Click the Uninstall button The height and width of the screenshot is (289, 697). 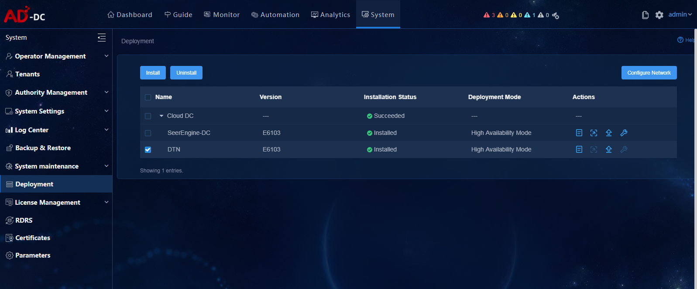186,73
